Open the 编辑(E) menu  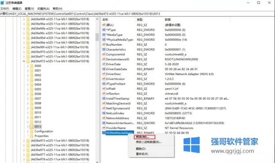[17, 9]
